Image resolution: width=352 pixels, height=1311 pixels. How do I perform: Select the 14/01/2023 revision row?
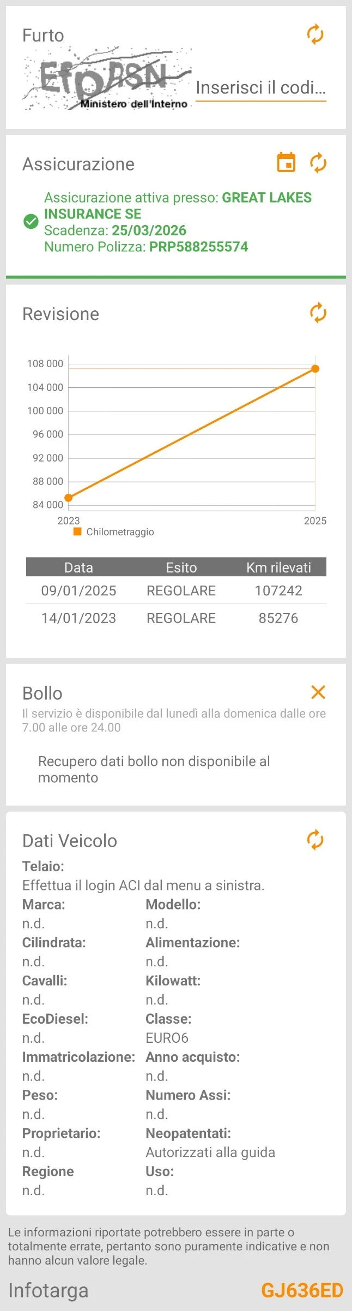tap(176, 618)
